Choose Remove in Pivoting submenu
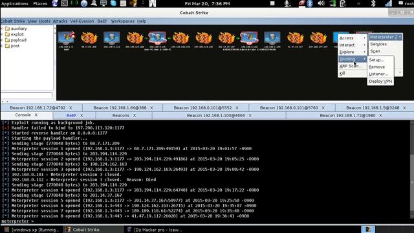 (x=380, y=67)
